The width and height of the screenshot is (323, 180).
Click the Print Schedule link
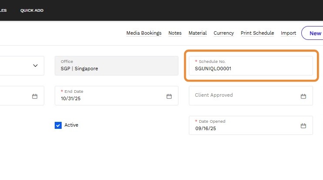pos(257,33)
